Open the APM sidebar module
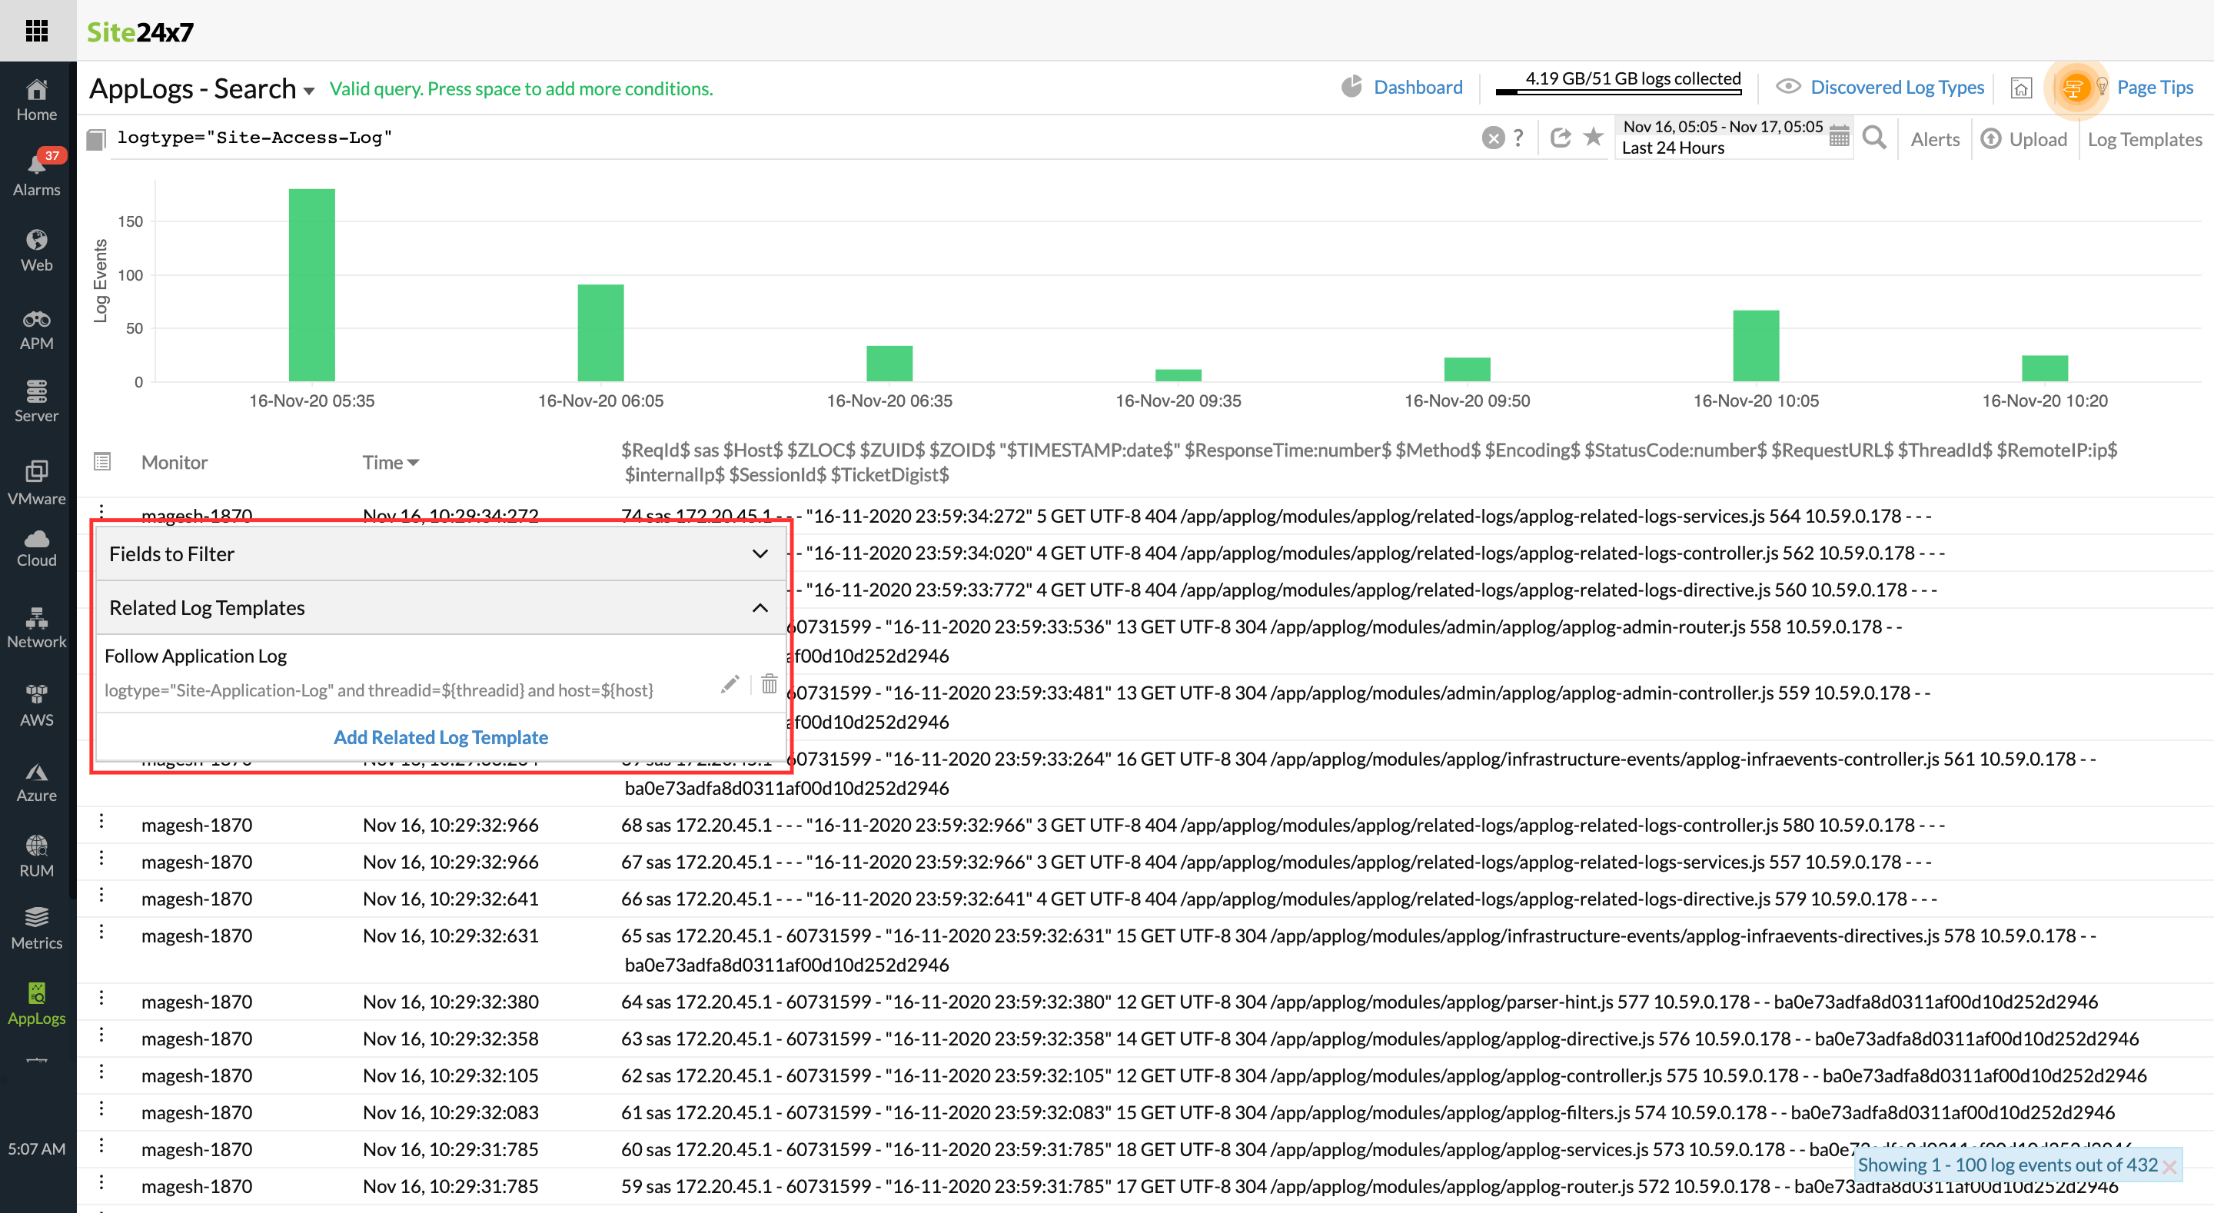Screen dimensions: 2214x1213 37,330
